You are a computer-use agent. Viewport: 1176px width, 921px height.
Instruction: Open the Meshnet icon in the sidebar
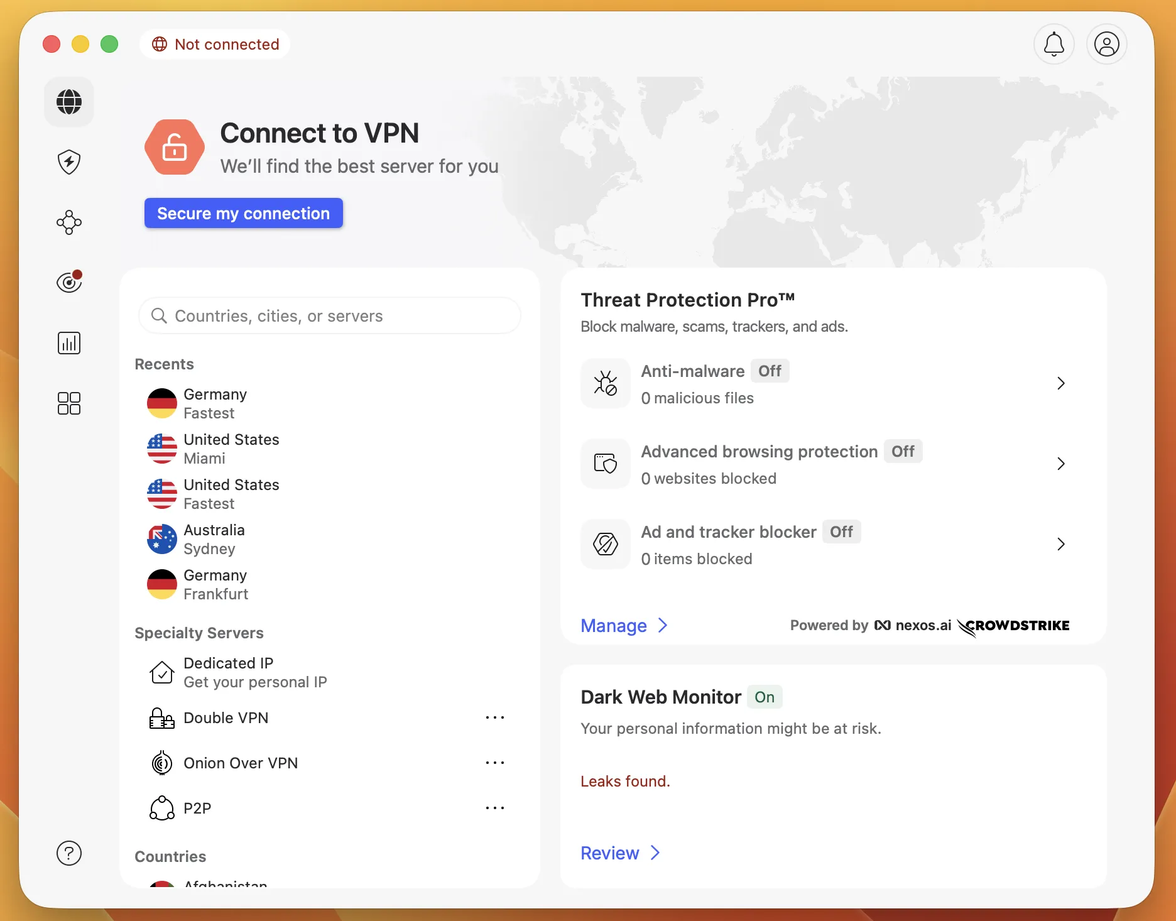click(69, 222)
